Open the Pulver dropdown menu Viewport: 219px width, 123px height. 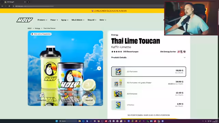(x=54, y=20)
